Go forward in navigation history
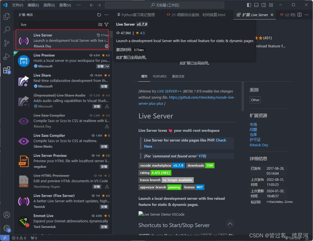 (x=99, y=5)
